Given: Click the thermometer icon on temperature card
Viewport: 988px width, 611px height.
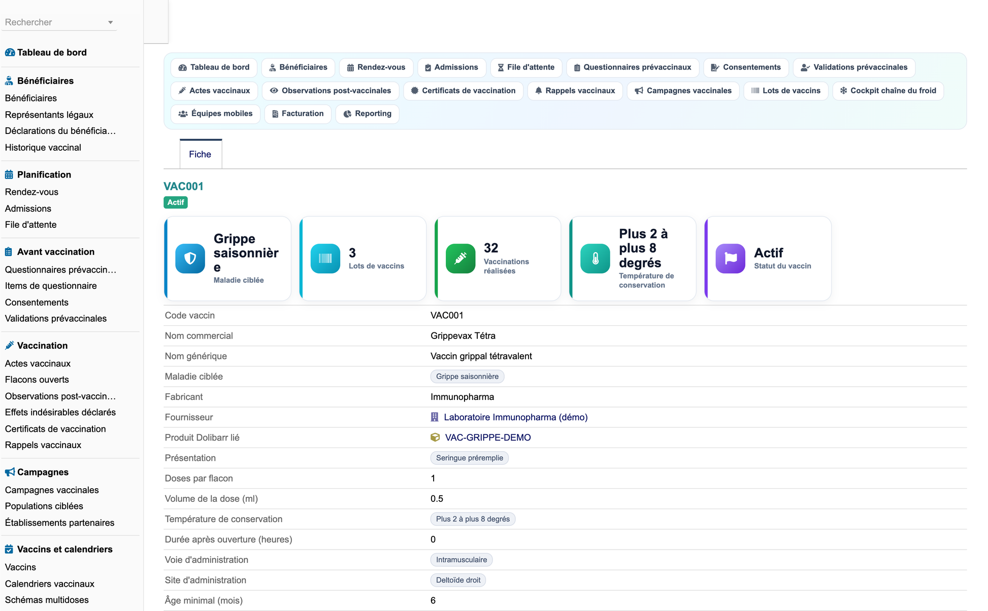Looking at the screenshot, I should 595,258.
